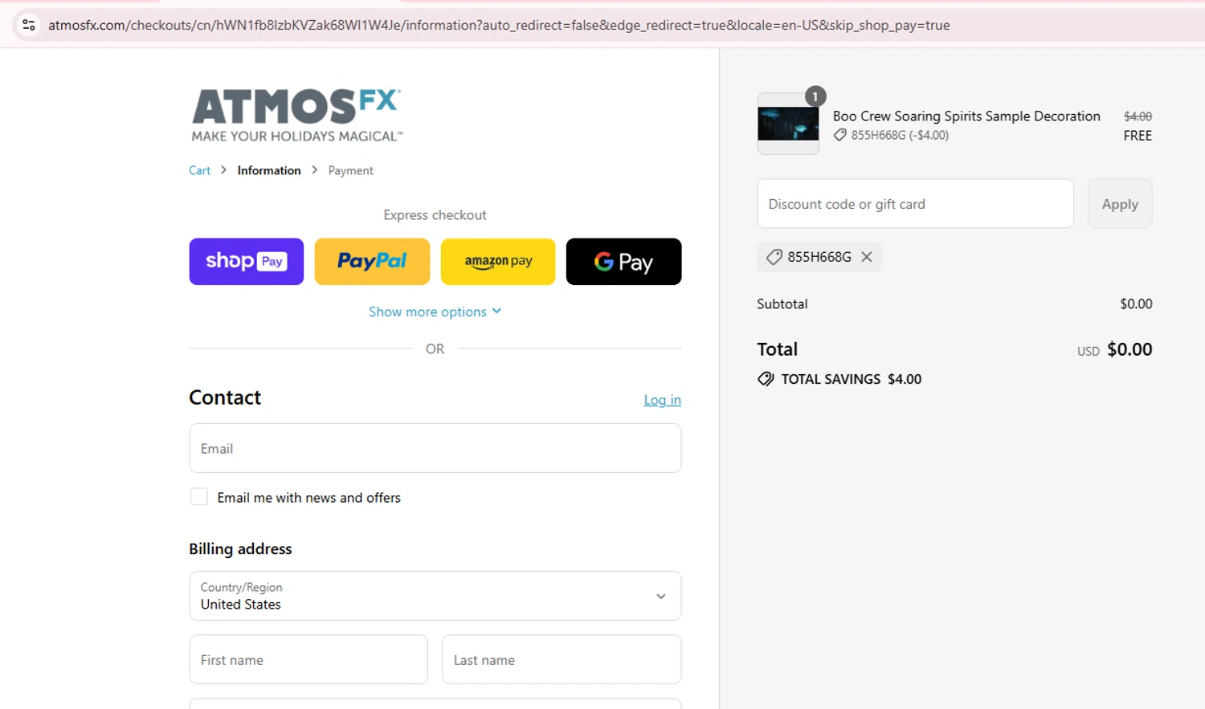Click the Boo Crew Soaring Spirits product name

click(x=966, y=116)
